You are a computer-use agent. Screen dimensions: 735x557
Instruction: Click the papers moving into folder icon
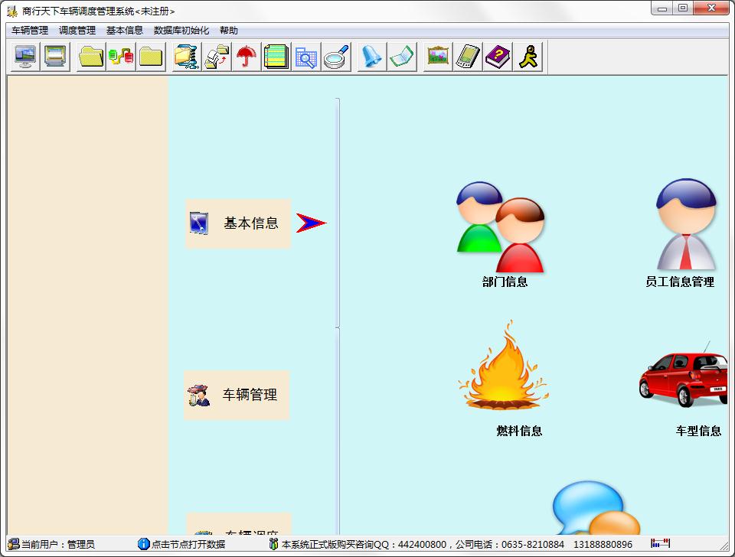[x=217, y=57]
